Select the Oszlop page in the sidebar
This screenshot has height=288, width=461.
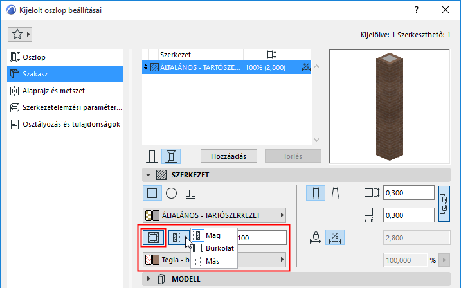click(x=65, y=57)
